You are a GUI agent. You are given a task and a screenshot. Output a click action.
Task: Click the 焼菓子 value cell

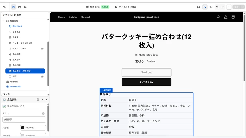160,100
